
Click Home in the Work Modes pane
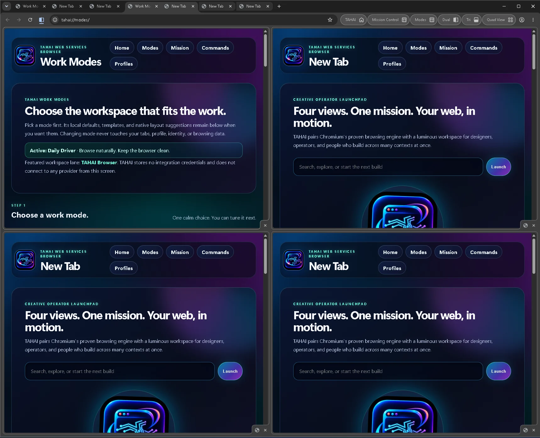pos(122,48)
